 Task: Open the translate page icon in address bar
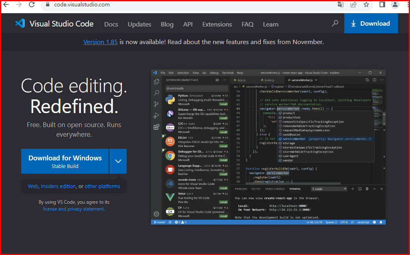click(x=340, y=4)
